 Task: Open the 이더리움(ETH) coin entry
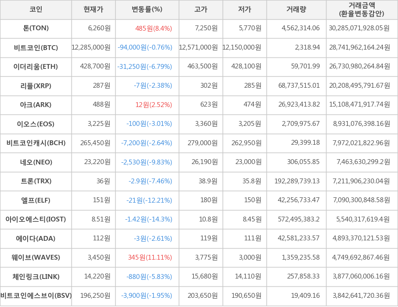36,67
